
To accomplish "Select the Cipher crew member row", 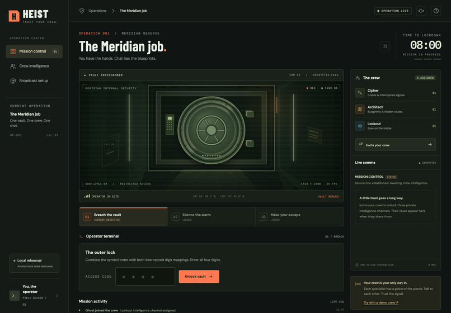I will 396,93.
